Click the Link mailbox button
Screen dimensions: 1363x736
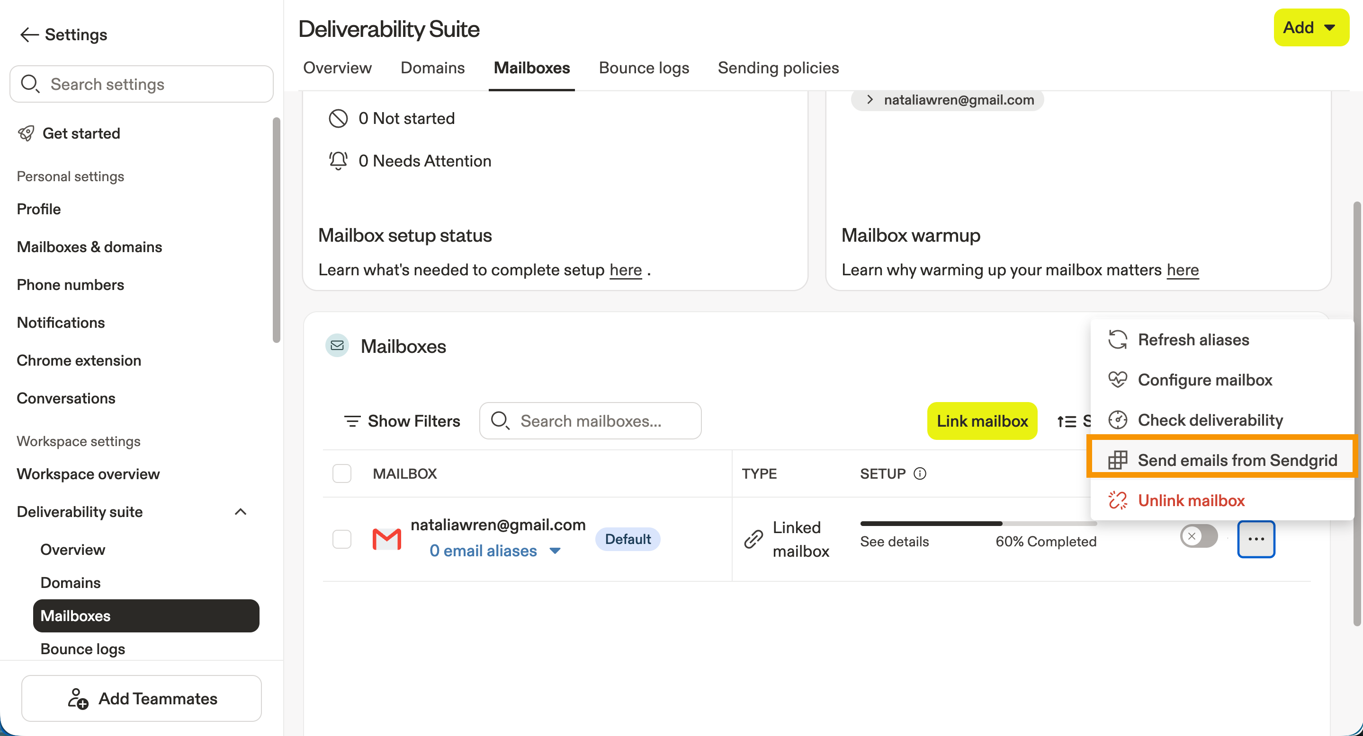[x=982, y=421]
